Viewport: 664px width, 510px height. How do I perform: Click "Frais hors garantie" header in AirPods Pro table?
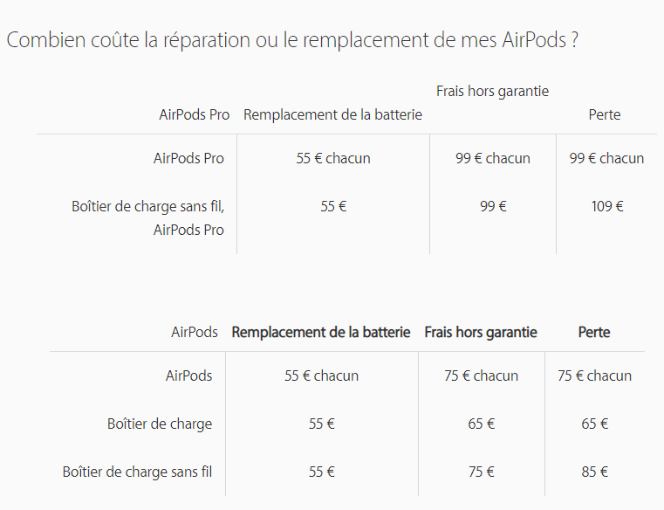pyautogui.click(x=492, y=91)
